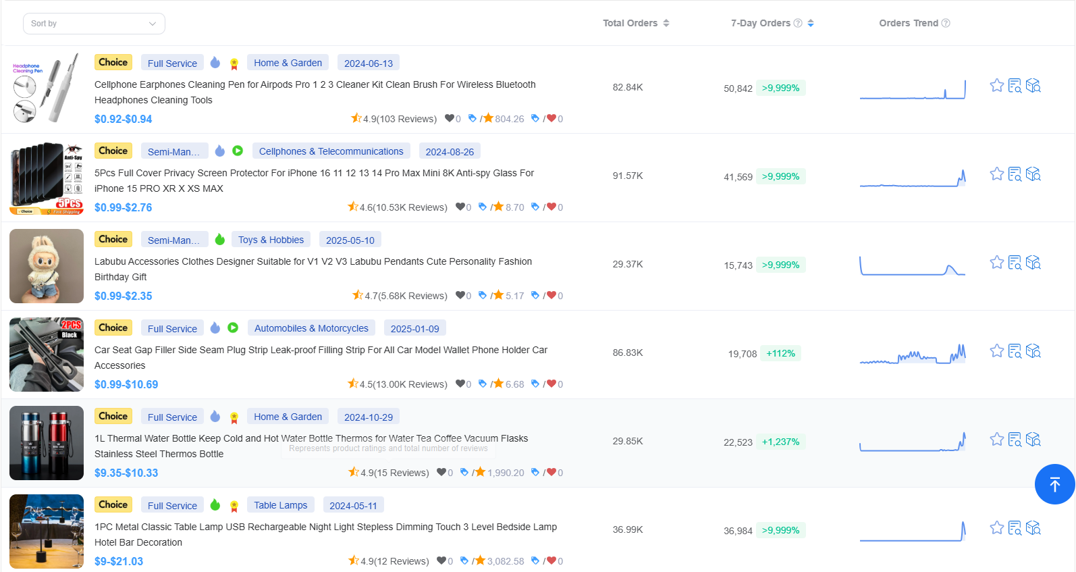The height and width of the screenshot is (572, 1076).
Task: Sort by Total Orders column arrows
Action: [x=666, y=23]
